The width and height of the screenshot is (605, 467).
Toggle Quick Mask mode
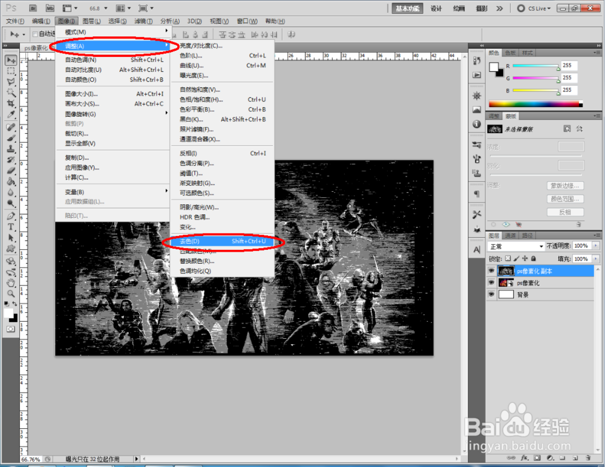[11, 329]
